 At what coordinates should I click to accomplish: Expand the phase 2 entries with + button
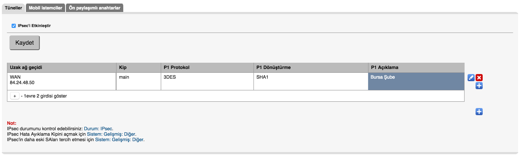point(15,96)
